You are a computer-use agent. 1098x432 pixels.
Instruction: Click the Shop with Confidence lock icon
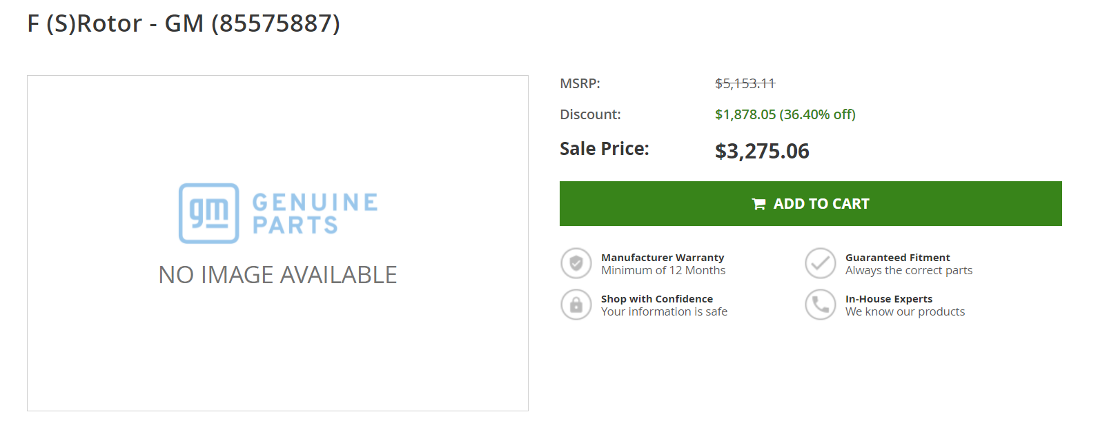[576, 305]
